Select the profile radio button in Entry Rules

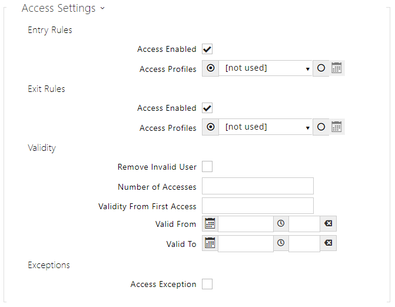pos(211,68)
